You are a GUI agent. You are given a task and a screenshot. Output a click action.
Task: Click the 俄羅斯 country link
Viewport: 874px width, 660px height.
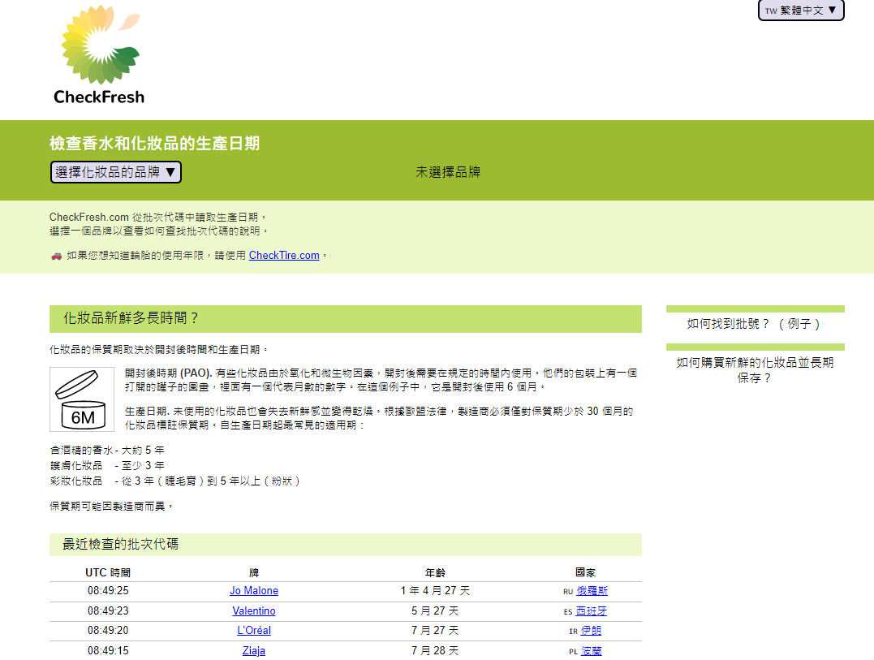(x=592, y=591)
